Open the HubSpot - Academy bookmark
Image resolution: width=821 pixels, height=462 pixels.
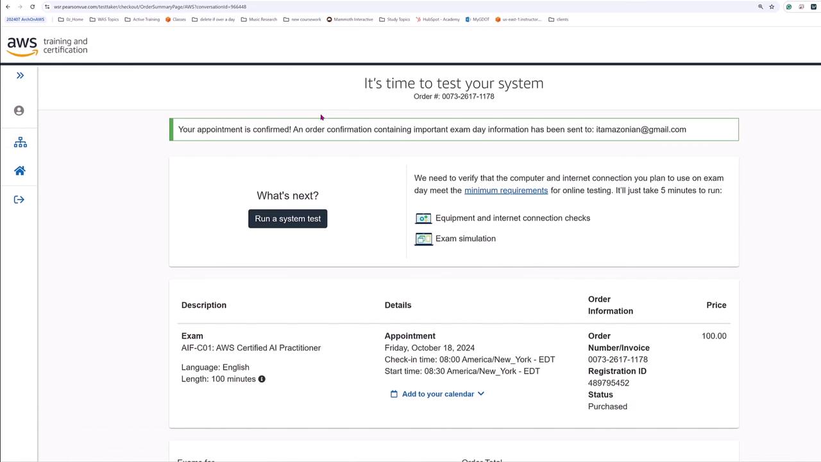pos(437,19)
